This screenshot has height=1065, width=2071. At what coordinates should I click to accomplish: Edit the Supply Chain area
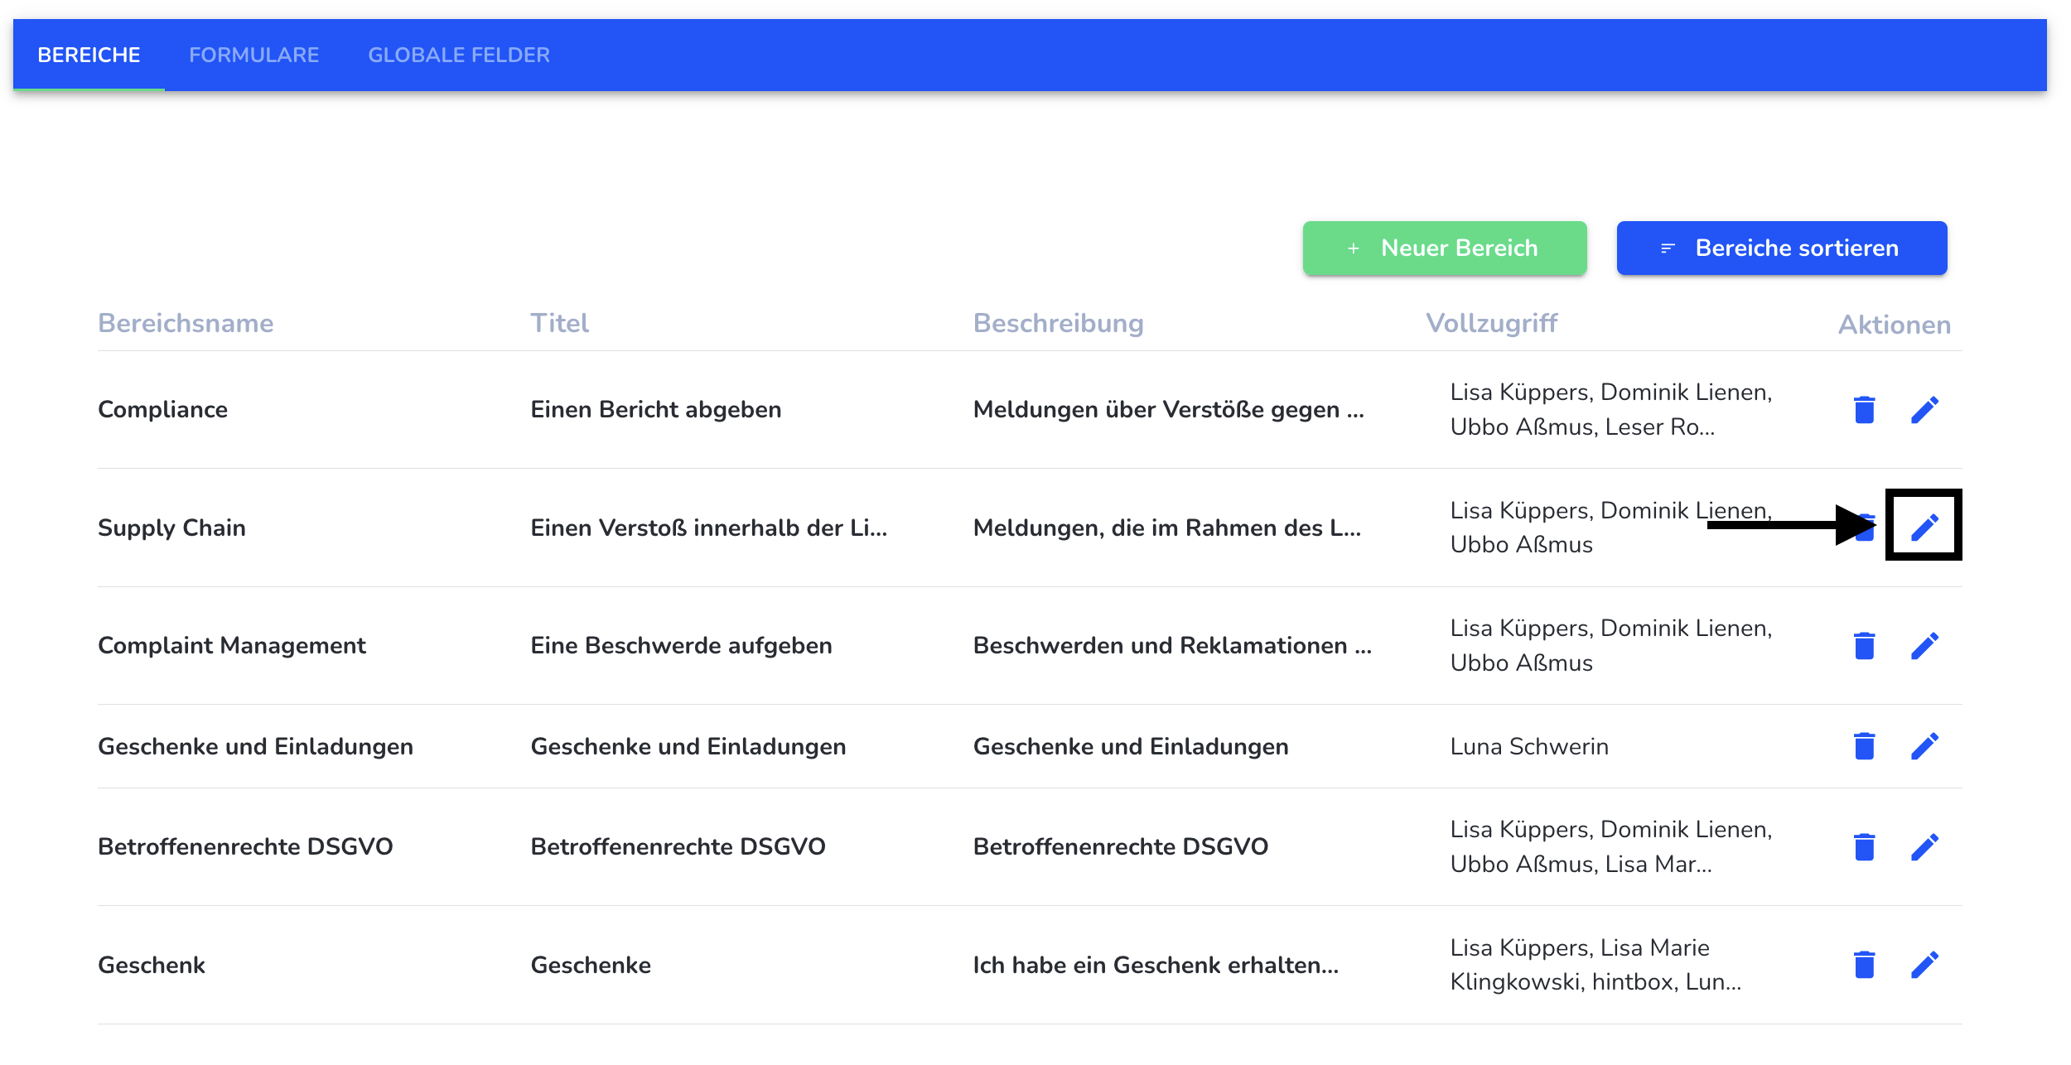1924,528
